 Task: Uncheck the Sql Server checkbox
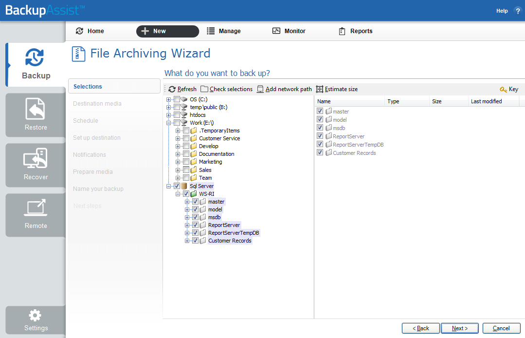tap(177, 186)
